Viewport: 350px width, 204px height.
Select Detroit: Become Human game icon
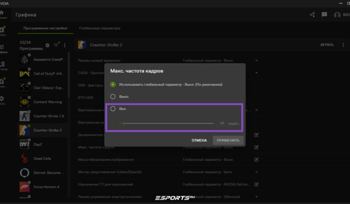24,173
